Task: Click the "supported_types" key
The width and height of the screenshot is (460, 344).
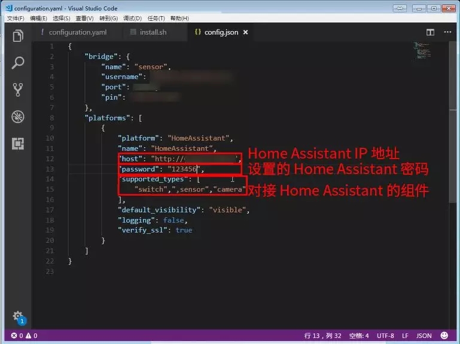Action: pos(153,179)
